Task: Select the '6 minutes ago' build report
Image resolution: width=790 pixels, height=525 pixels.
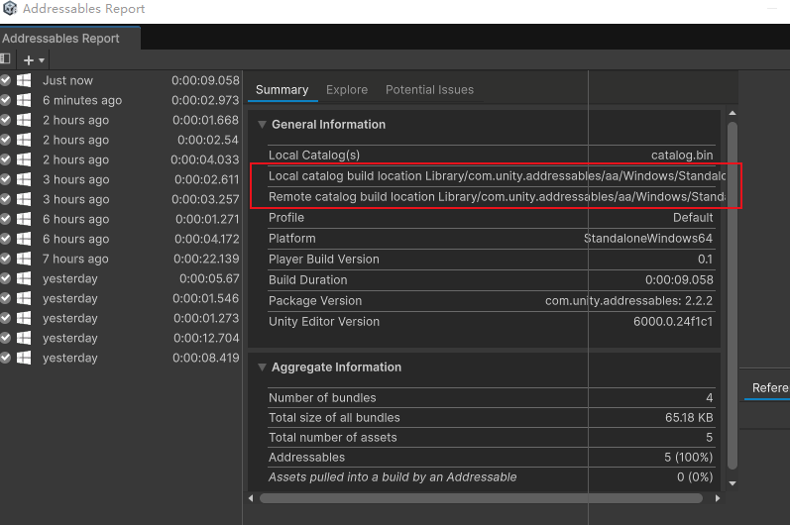Action: pos(120,100)
